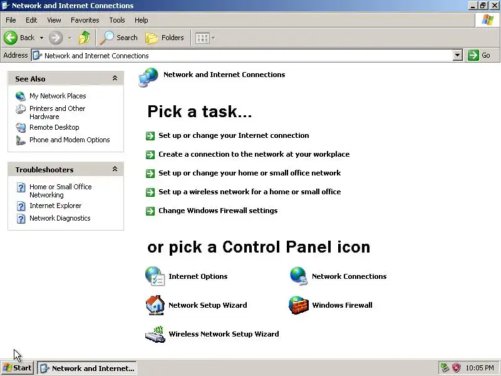
Task: Open the Windows Firewall label
Action: pos(342,305)
